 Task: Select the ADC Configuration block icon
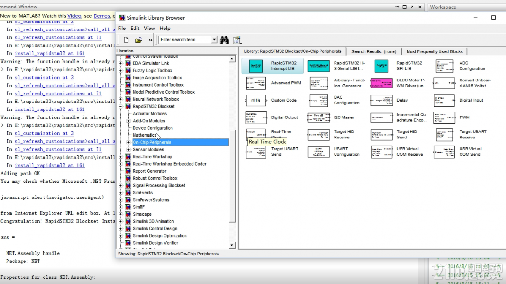(x=444, y=66)
